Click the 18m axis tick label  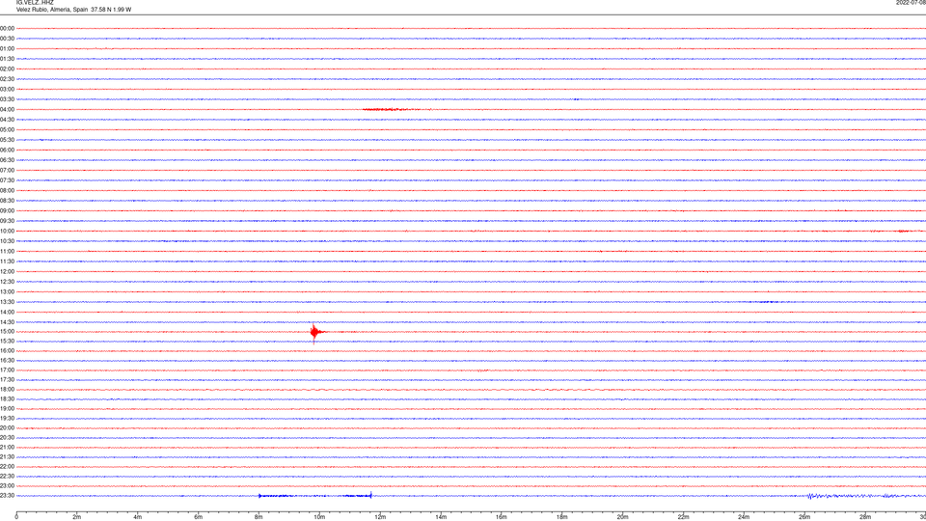point(562,517)
